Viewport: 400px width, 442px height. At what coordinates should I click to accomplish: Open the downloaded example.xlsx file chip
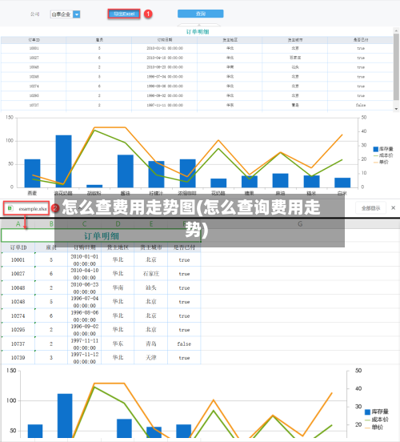click(x=26, y=208)
